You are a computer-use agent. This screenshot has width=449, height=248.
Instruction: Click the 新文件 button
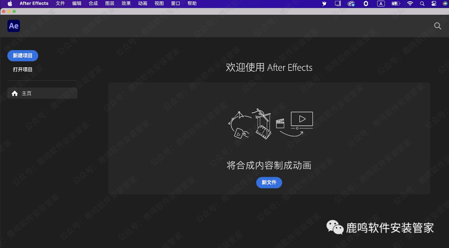tap(269, 182)
